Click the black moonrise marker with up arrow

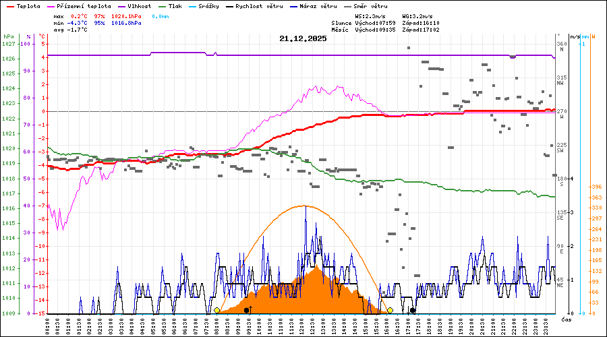(x=248, y=310)
